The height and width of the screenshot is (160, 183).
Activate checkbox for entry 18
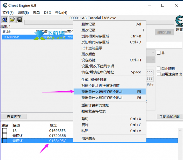(5, 131)
